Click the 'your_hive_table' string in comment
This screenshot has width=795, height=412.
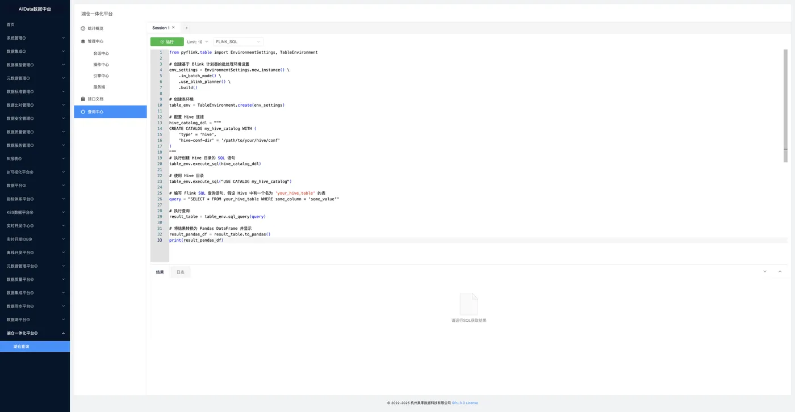295,194
